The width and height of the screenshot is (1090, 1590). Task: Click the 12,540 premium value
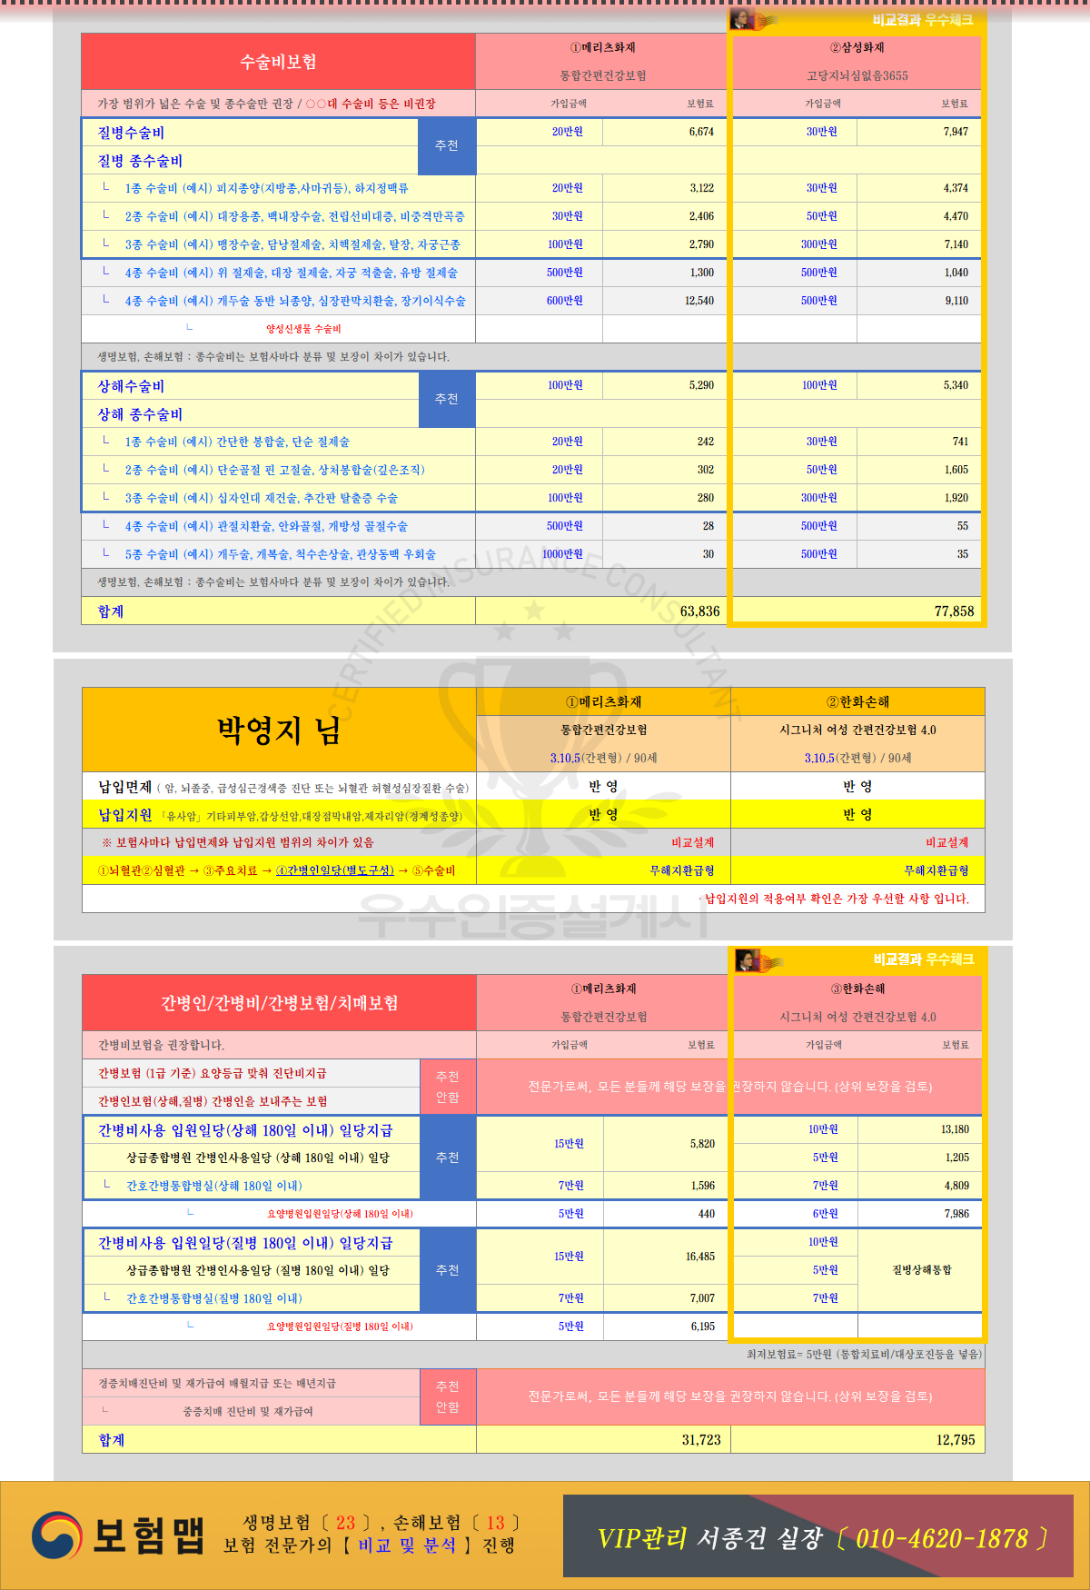click(699, 301)
